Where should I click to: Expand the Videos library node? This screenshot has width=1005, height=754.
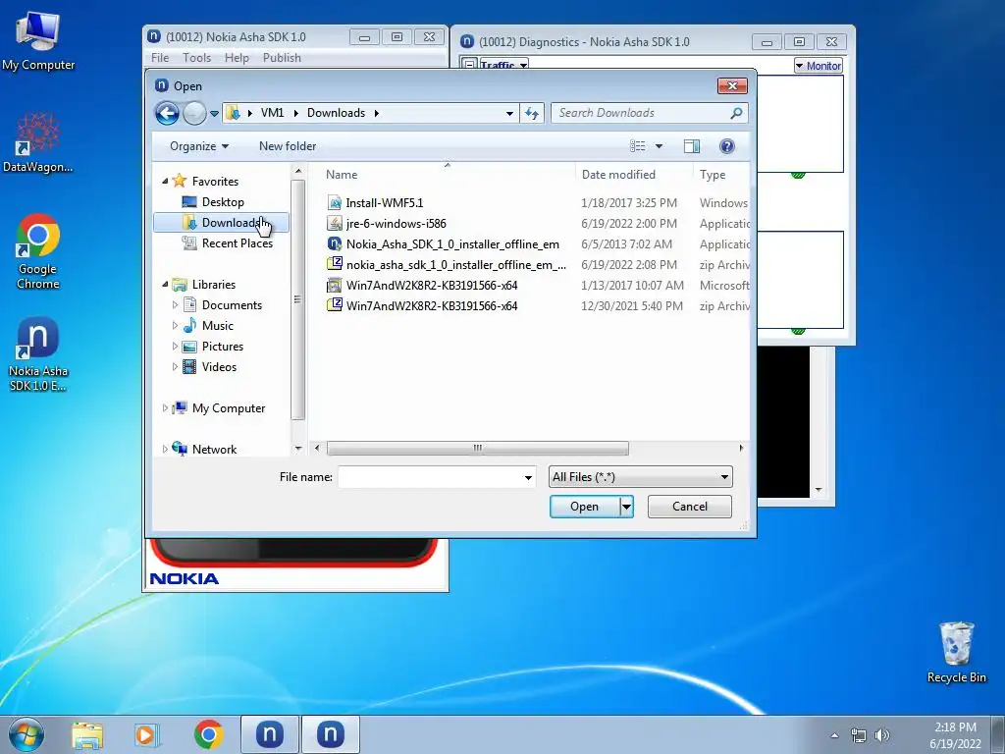click(x=175, y=367)
